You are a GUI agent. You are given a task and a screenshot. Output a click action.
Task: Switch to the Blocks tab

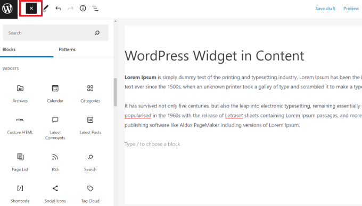pos(27,49)
